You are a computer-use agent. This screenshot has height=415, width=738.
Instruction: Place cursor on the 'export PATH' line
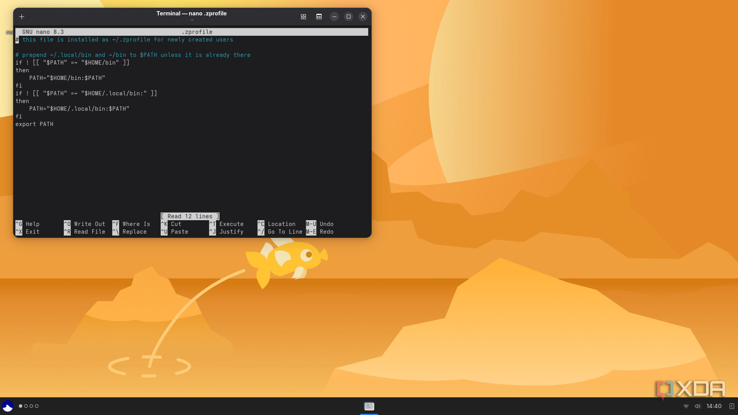pyautogui.click(x=35, y=124)
